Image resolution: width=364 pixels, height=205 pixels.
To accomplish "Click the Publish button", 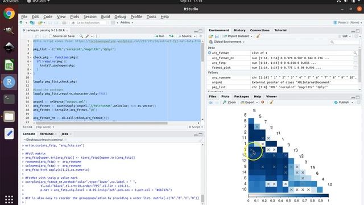I will (x=342, y=102).
